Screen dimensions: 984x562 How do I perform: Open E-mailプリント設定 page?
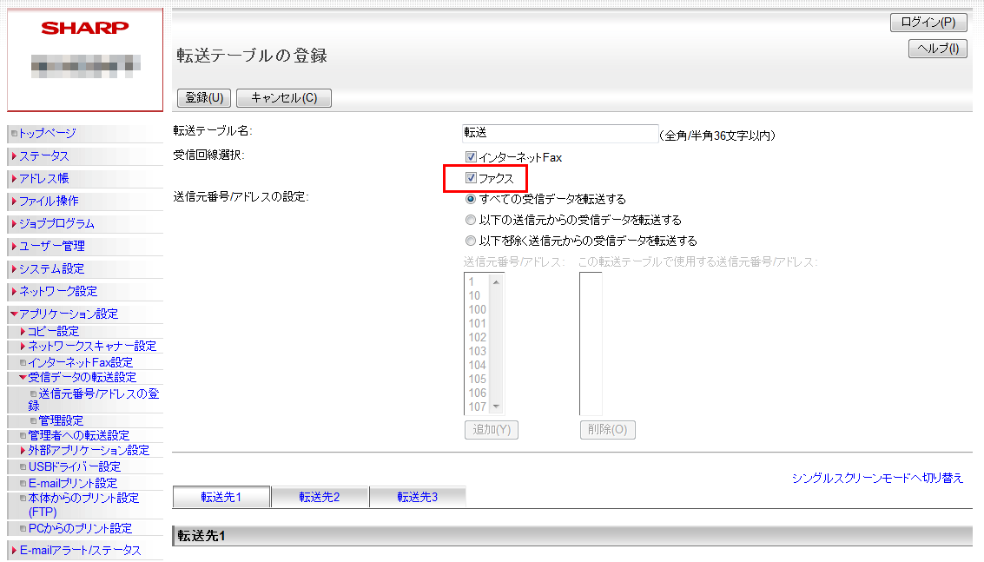tap(73, 483)
